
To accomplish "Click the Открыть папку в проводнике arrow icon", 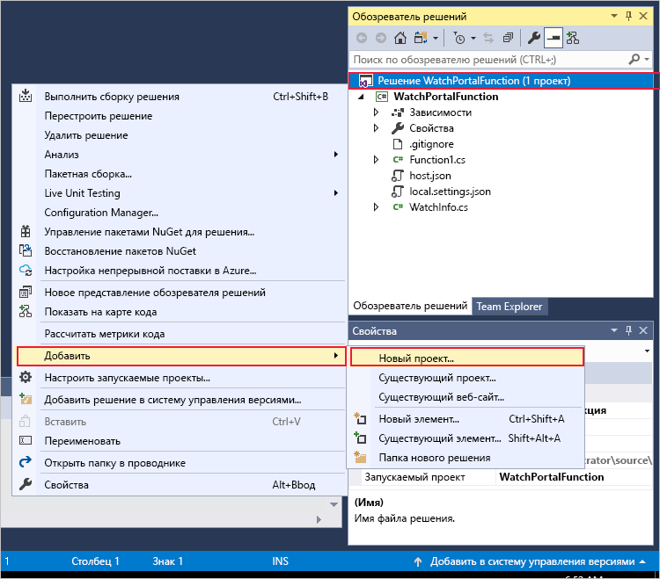I will 26,462.
